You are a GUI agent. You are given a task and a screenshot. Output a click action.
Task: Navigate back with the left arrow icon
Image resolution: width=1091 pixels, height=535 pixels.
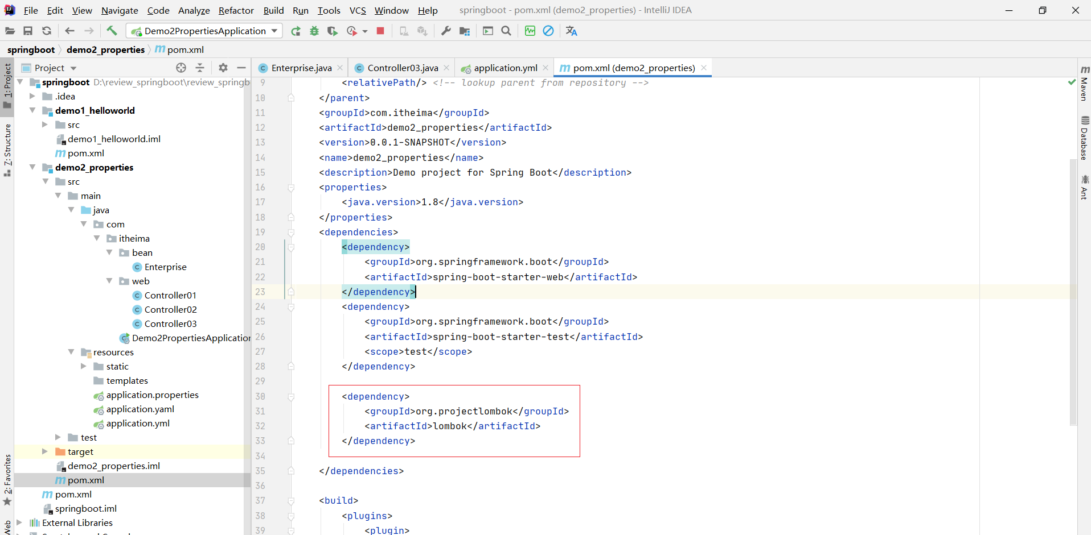(x=69, y=31)
